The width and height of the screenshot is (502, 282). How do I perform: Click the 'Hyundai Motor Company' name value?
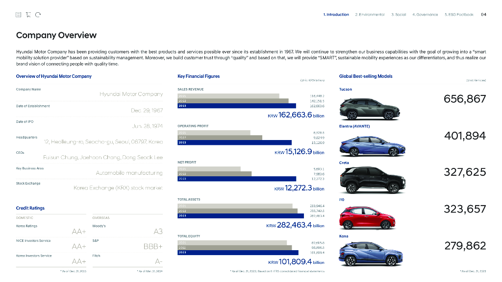(131, 94)
